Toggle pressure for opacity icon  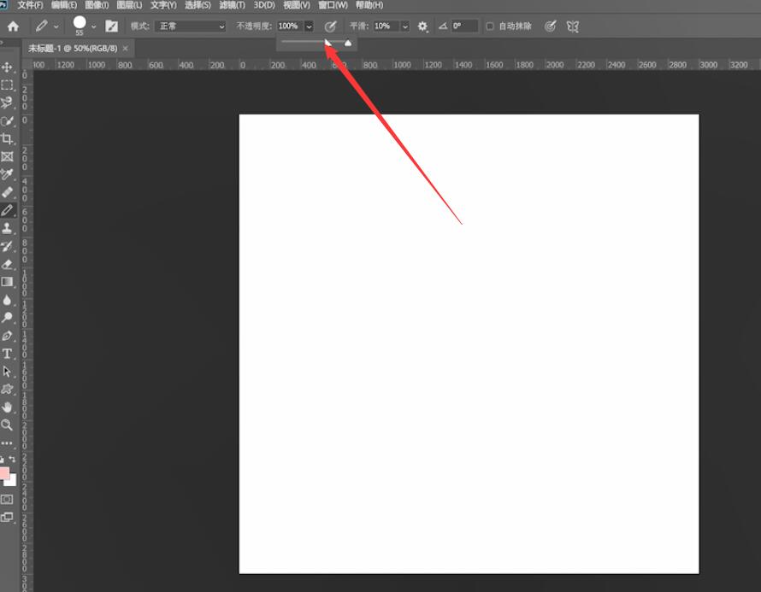click(x=330, y=26)
